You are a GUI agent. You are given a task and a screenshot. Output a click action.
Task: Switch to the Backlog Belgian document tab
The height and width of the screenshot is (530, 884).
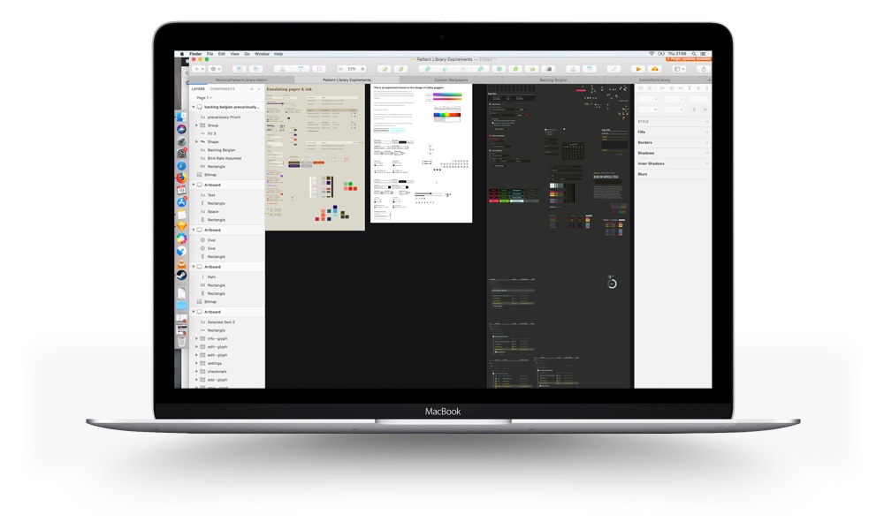pyautogui.click(x=553, y=79)
